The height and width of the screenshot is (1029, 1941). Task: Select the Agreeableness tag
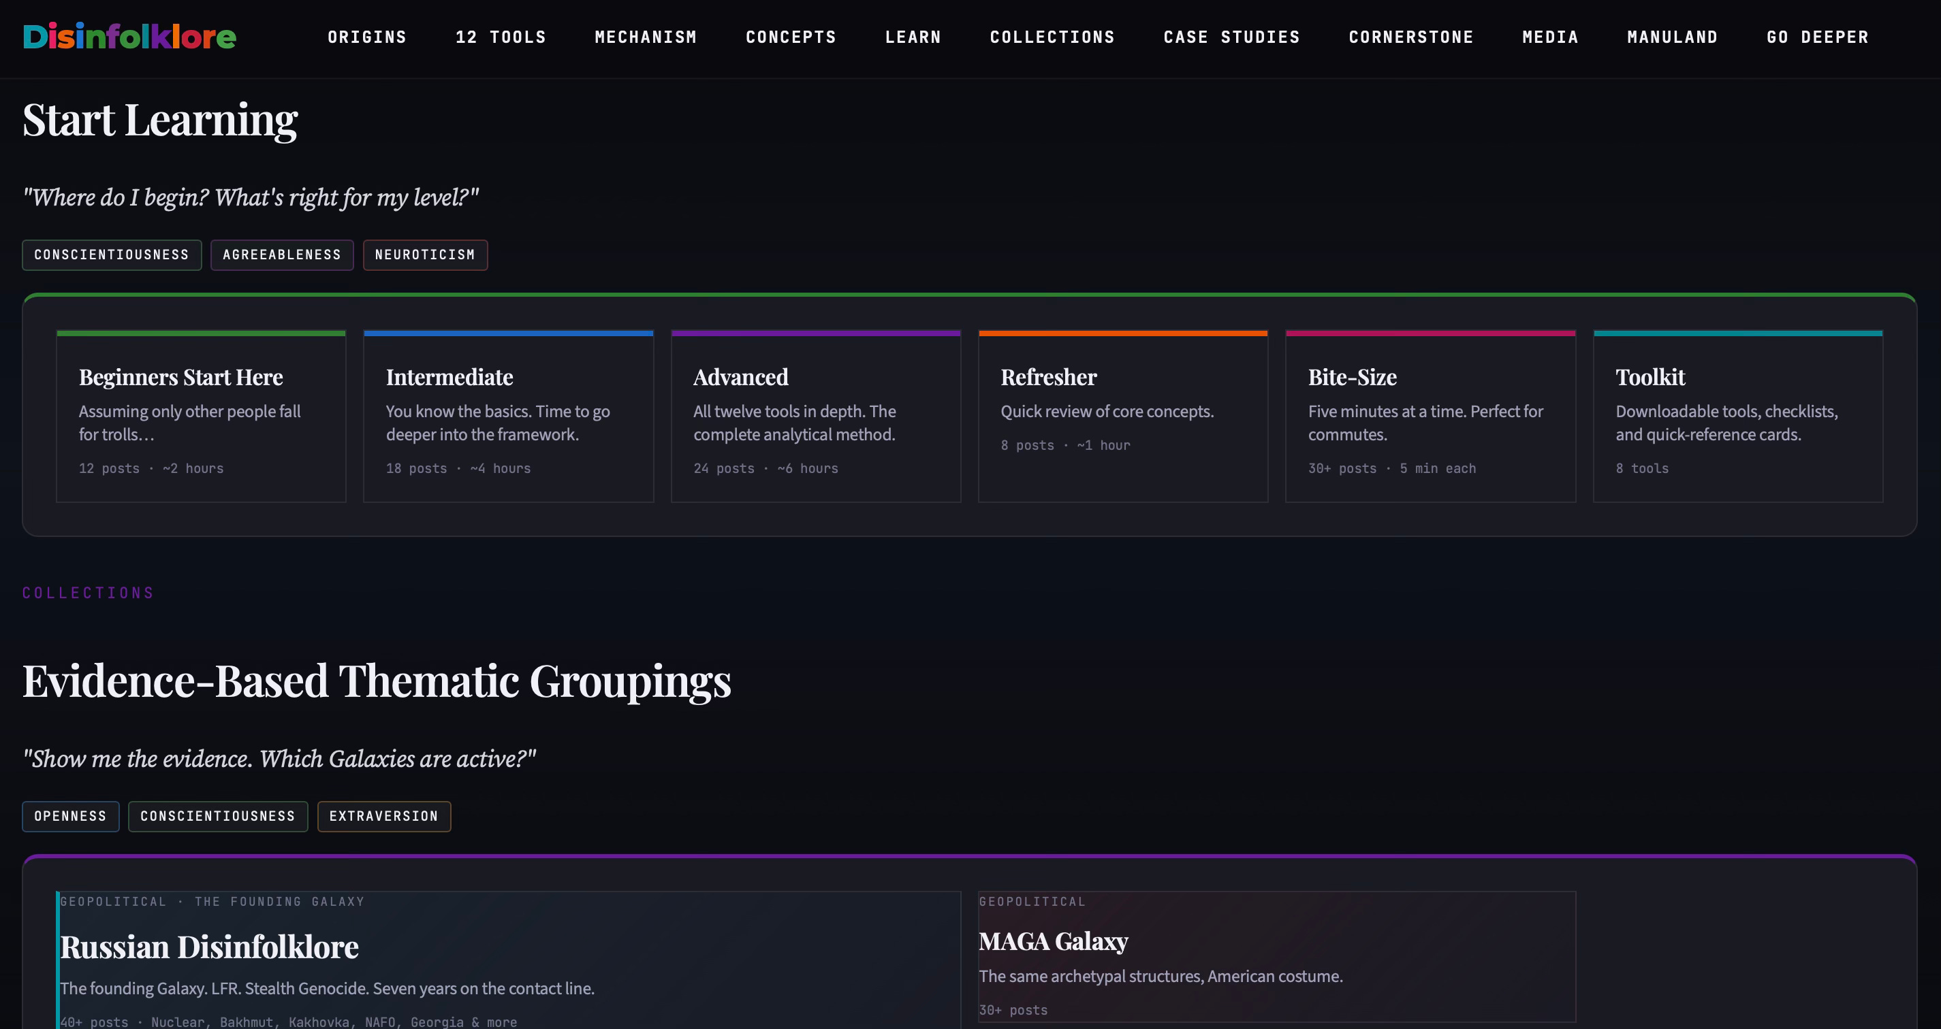coord(282,255)
